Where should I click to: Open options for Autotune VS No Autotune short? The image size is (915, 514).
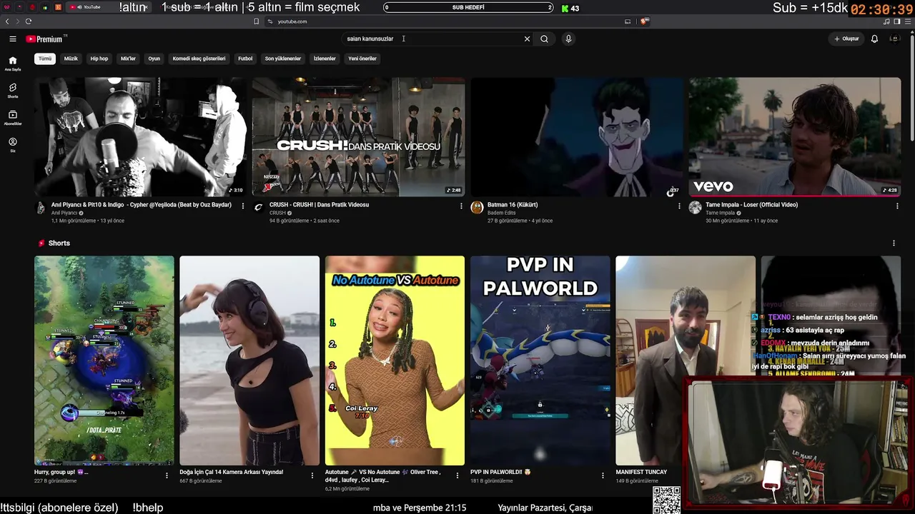pyautogui.click(x=457, y=475)
